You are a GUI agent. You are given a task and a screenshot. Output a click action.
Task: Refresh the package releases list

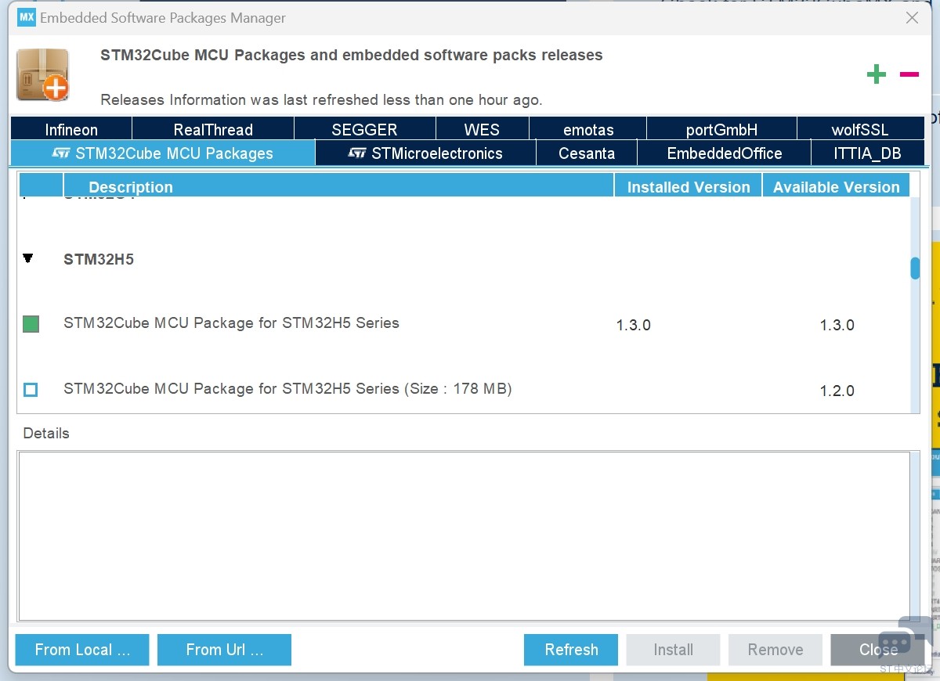[x=571, y=650]
